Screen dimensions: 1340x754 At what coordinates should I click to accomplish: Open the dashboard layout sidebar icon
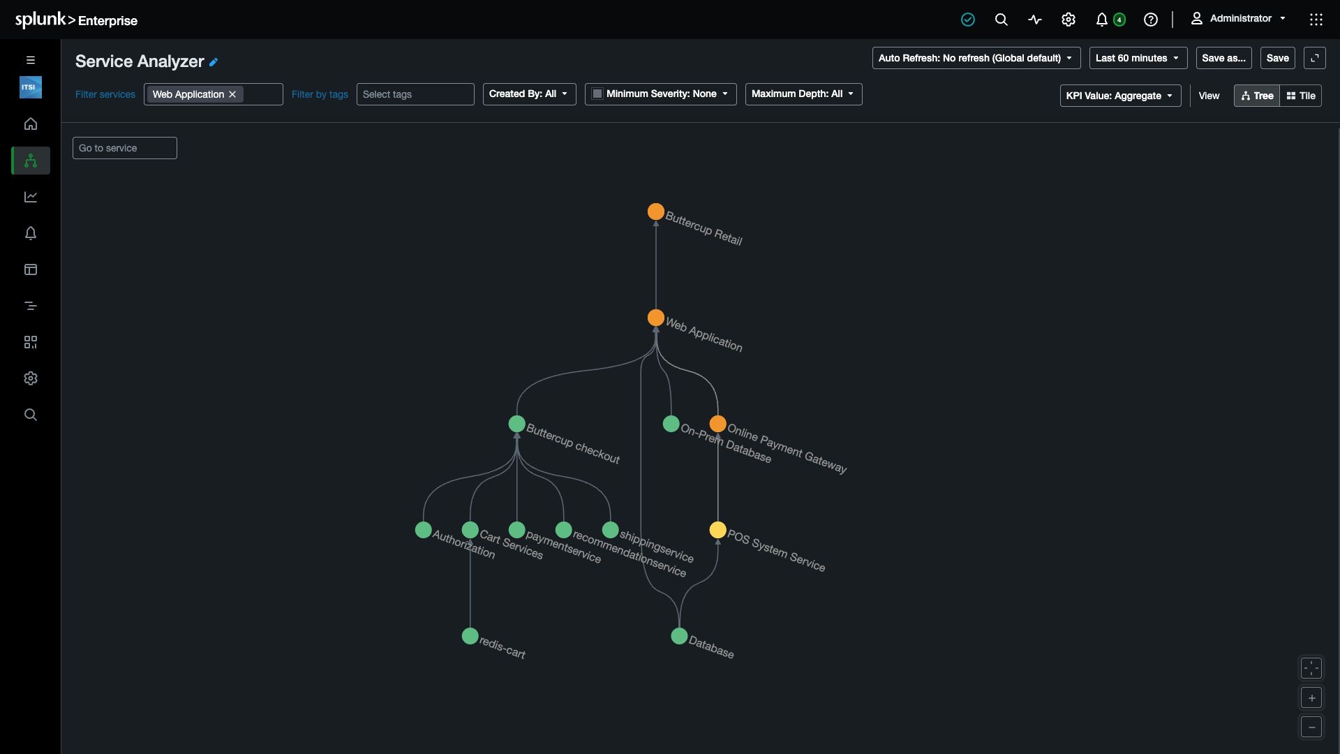pos(30,269)
